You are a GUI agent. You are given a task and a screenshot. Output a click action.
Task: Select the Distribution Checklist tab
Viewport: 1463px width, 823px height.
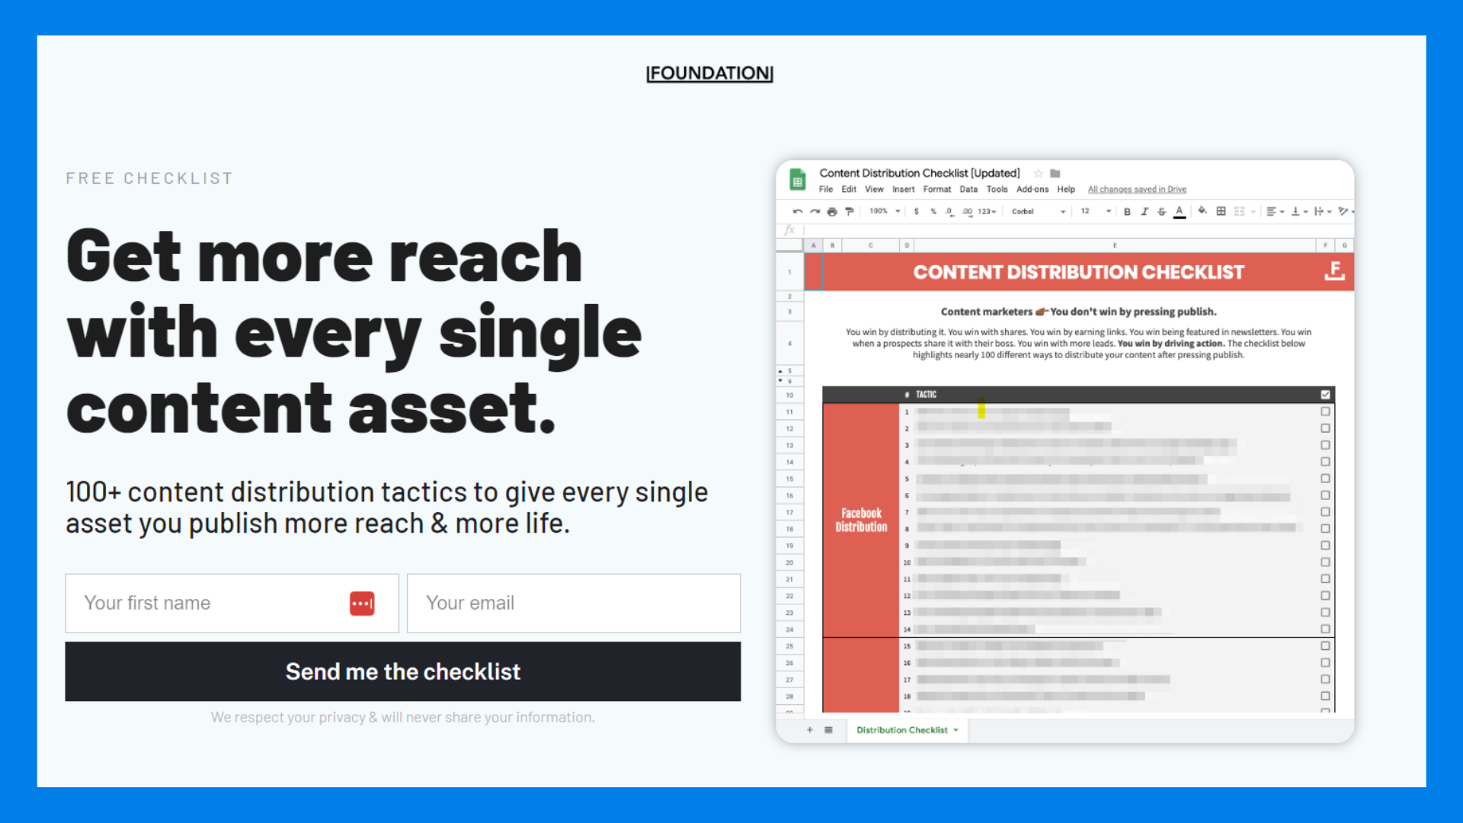pyautogui.click(x=903, y=729)
